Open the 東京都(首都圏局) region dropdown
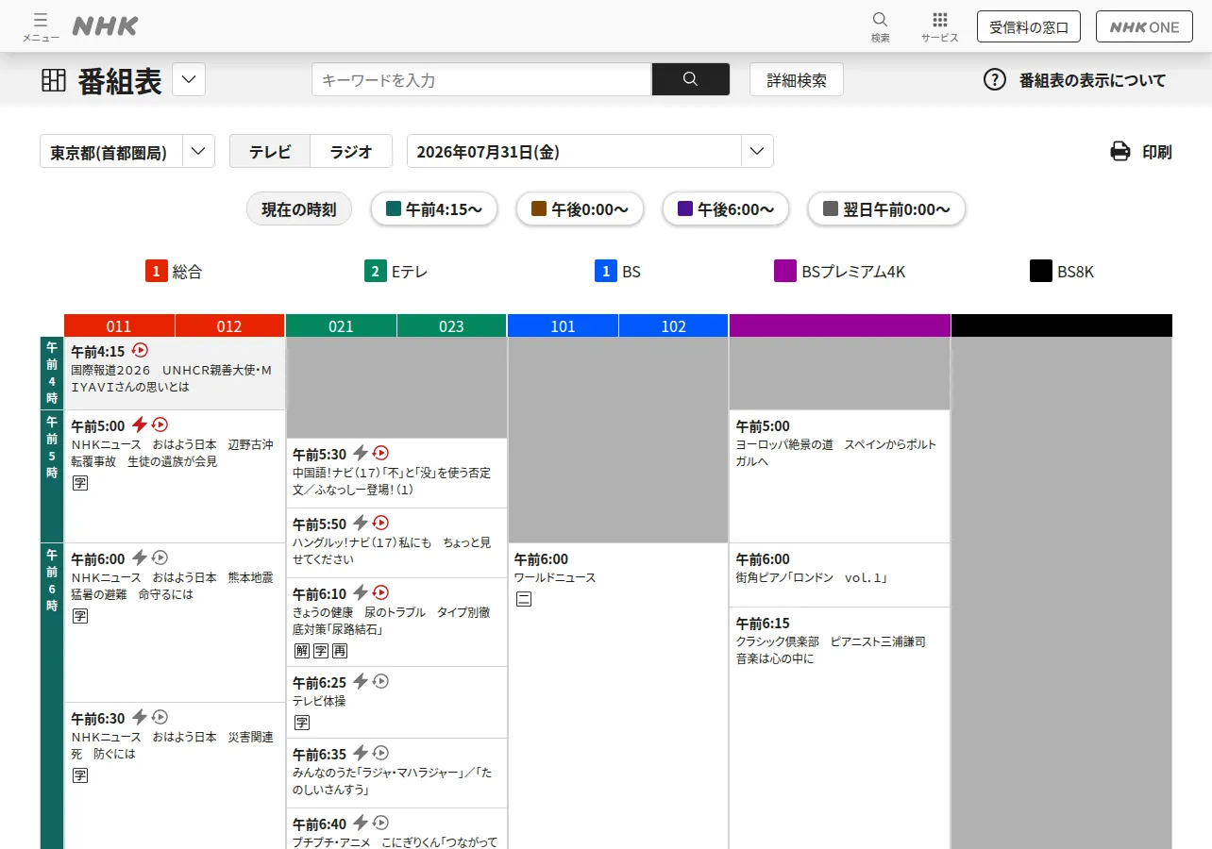The image size is (1212, 849). click(127, 151)
